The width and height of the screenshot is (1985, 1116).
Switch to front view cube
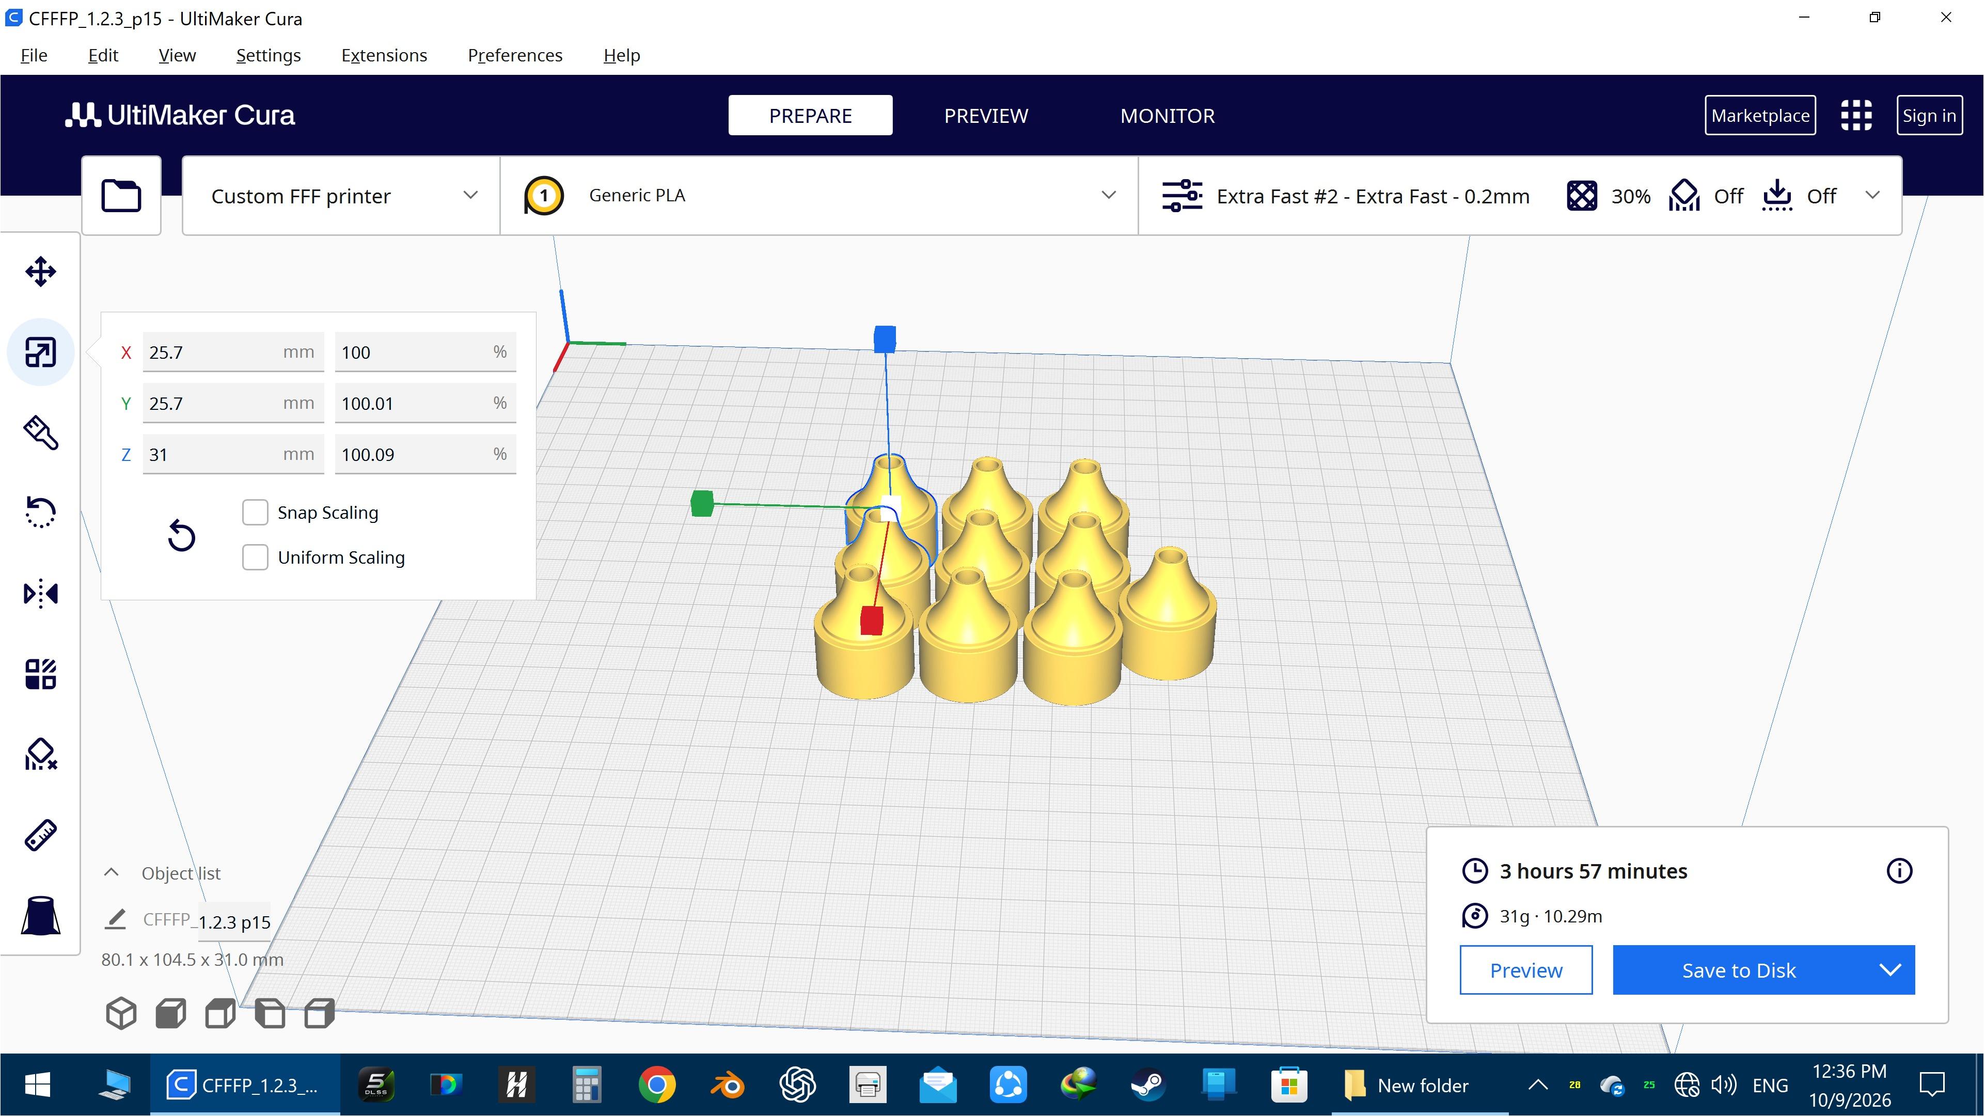tap(170, 1014)
